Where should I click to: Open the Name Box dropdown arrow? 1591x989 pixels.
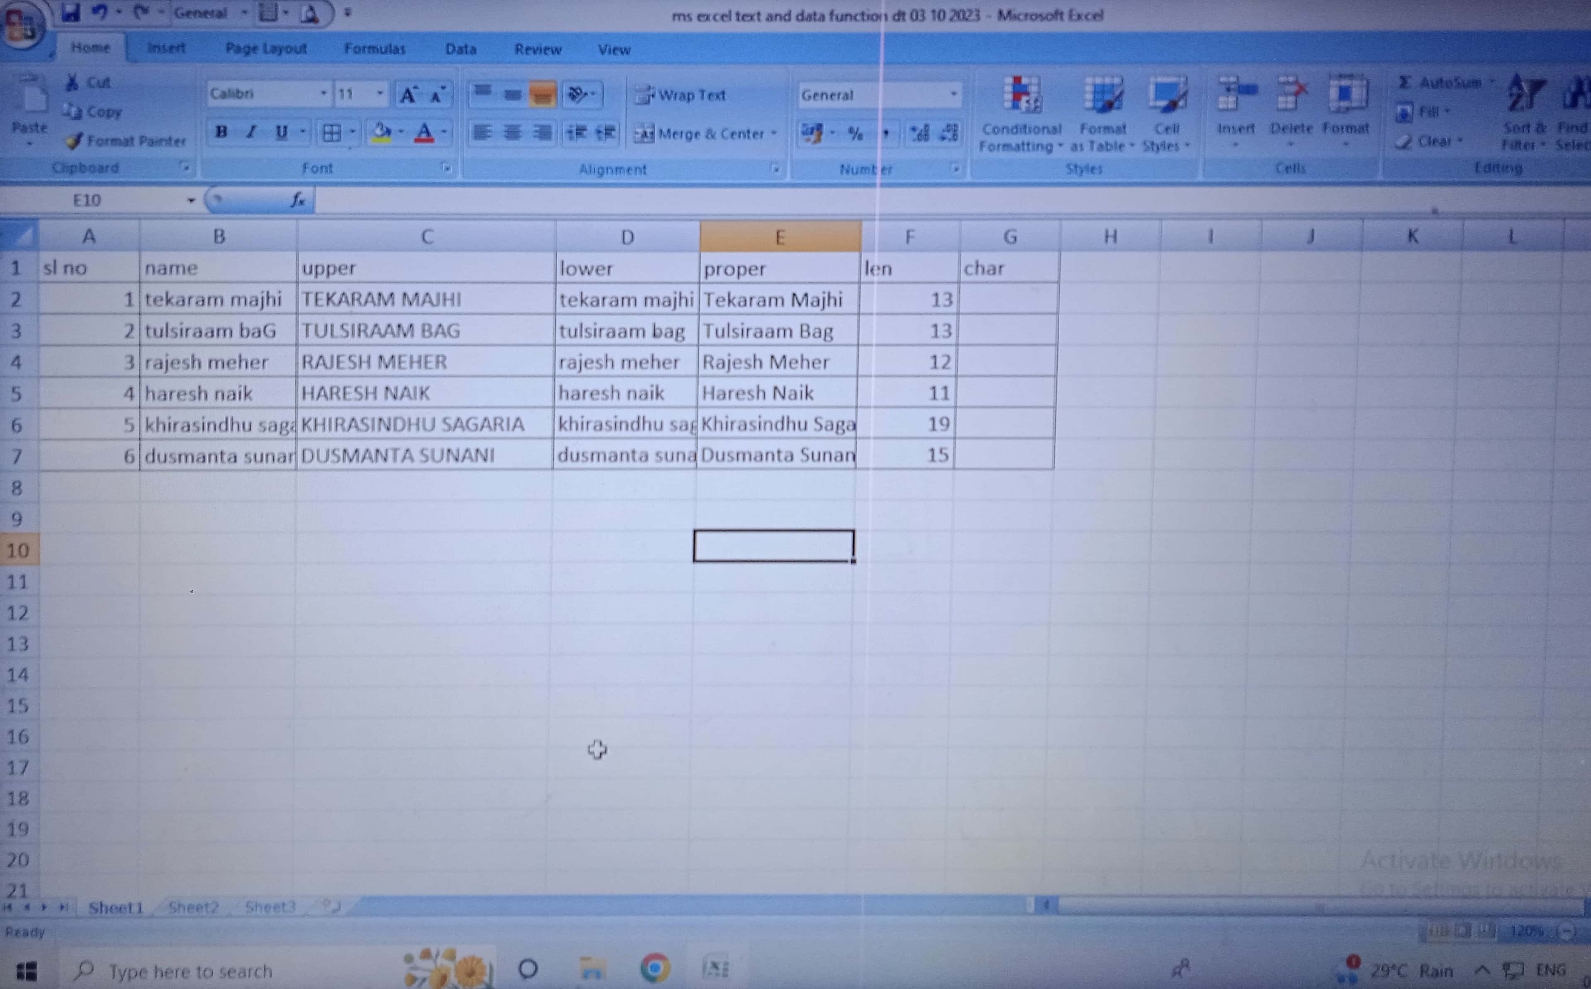(x=191, y=200)
